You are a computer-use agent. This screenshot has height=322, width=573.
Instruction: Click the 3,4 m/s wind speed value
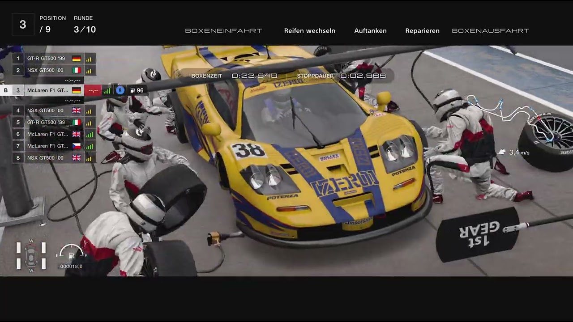pyautogui.click(x=519, y=153)
